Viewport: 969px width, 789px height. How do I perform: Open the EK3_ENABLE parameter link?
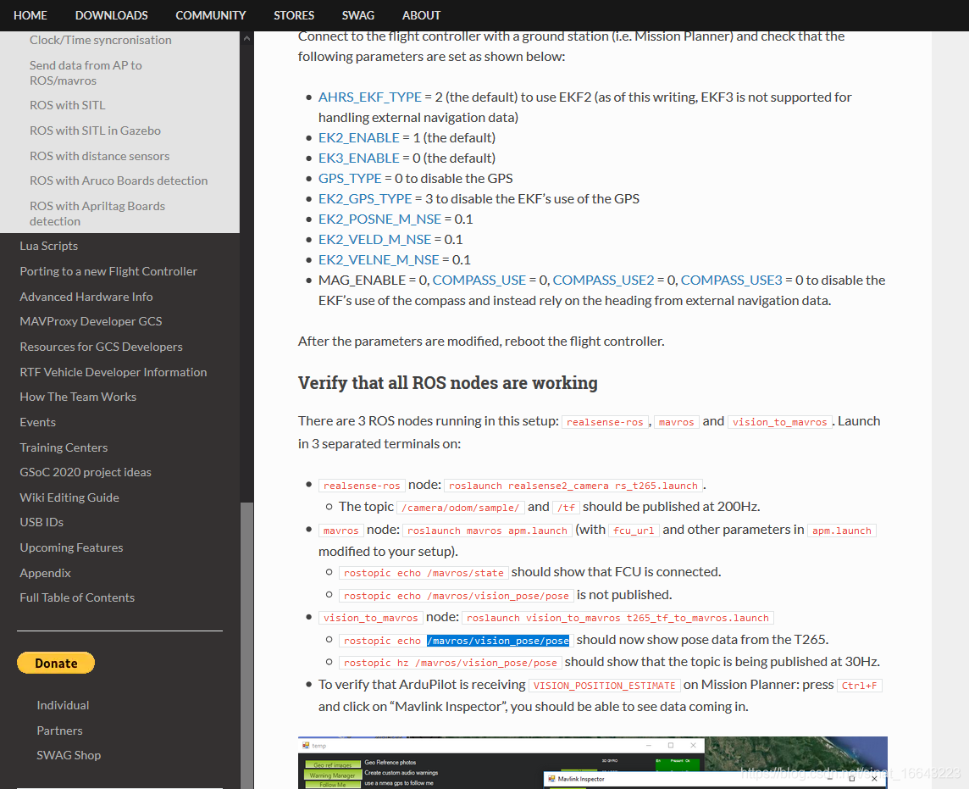pyautogui.click(x=359, y=158)
